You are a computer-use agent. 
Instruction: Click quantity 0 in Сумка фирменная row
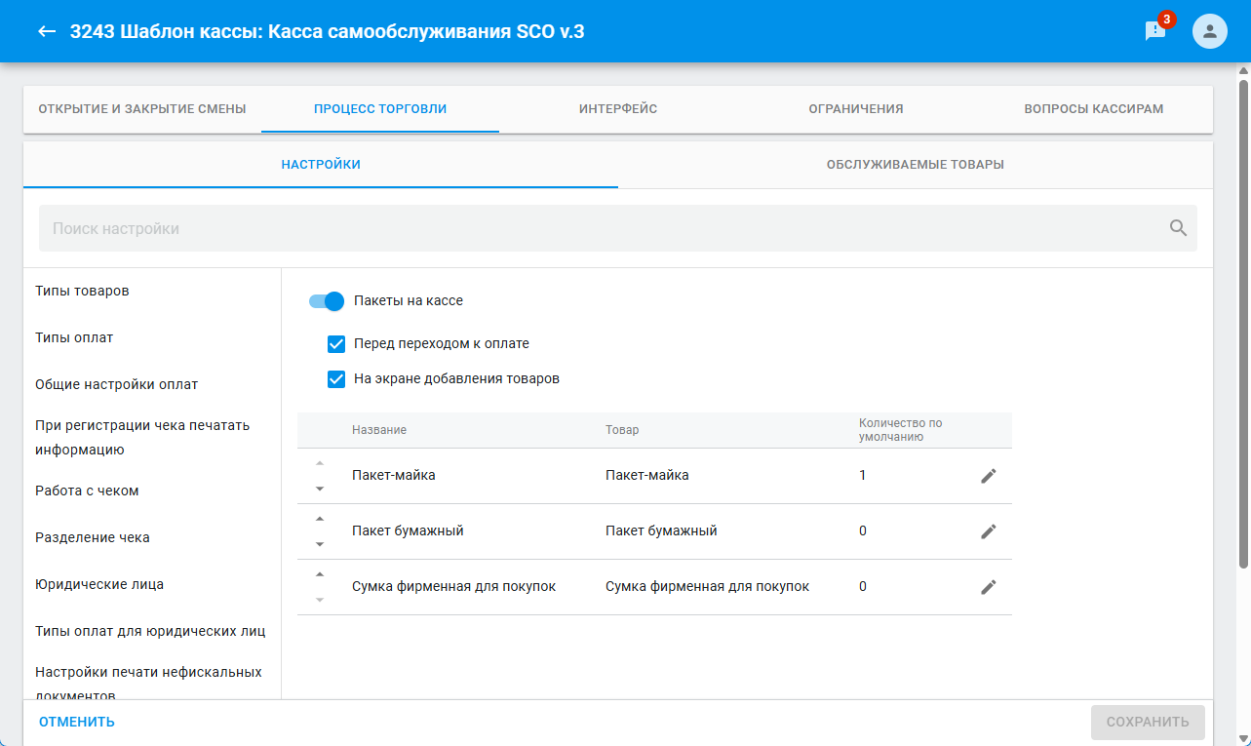[x=863, y=587]
